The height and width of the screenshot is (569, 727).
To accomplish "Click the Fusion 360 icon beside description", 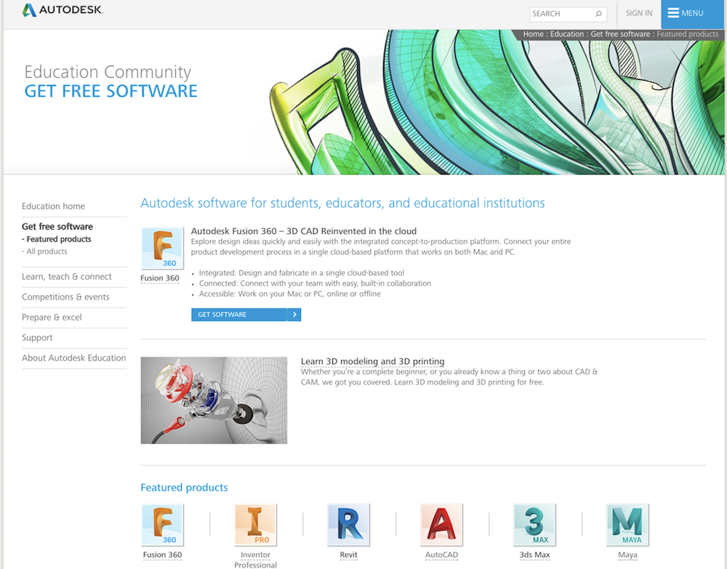I will [x=162, y=249].
